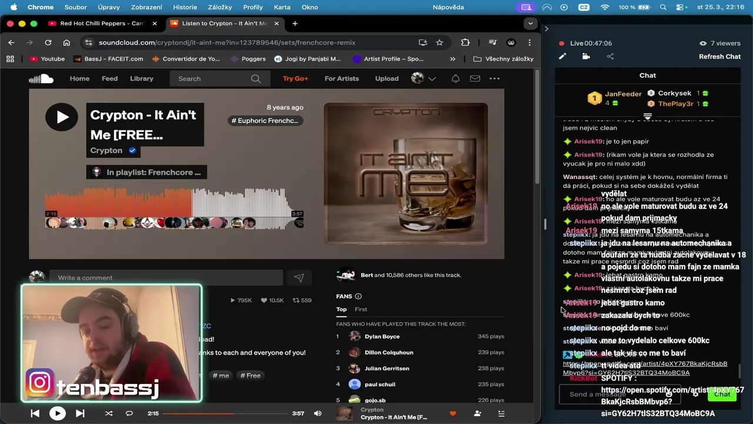The image size is (753, 424).
Task: Click Chrome back arrow
Action: [x=11, y=42]
